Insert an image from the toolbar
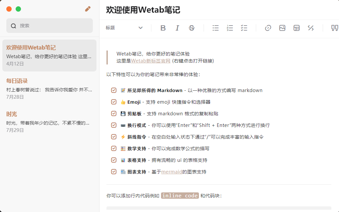The image size is (339, 212). point(282,28)
